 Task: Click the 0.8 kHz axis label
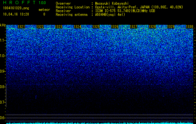2,87
